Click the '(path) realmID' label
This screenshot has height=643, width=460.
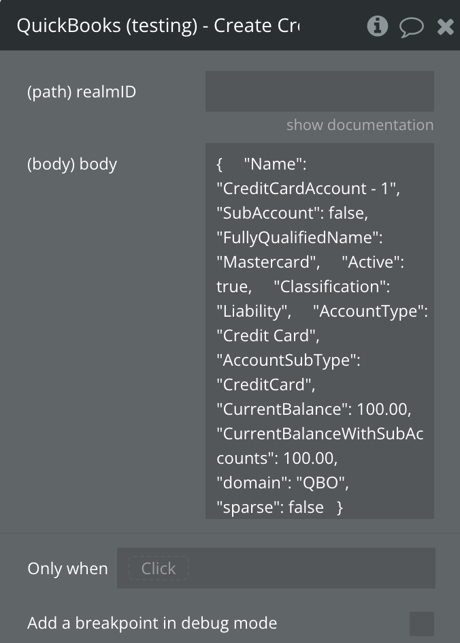tap(82, 92)
